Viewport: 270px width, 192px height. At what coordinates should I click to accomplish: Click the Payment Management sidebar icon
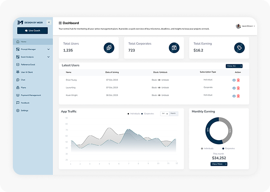point(18,95)
